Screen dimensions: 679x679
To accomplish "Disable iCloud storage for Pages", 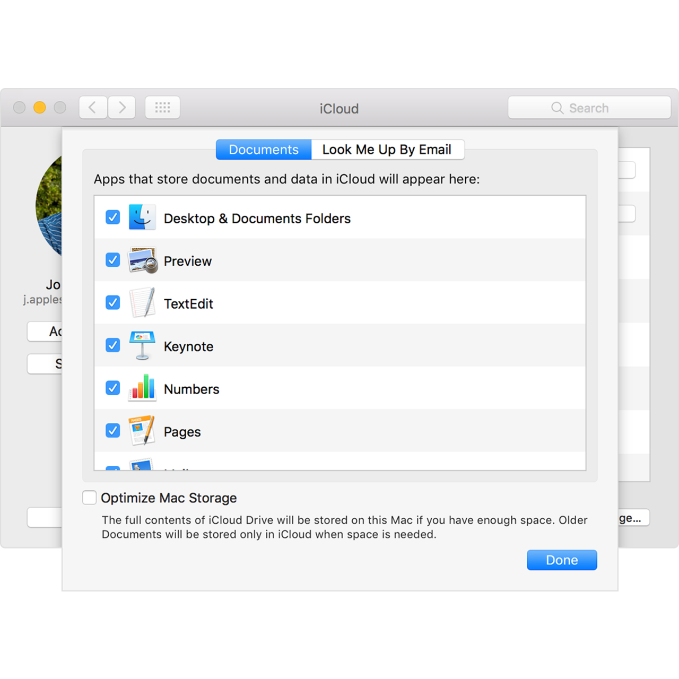I will tap(112, 431).
